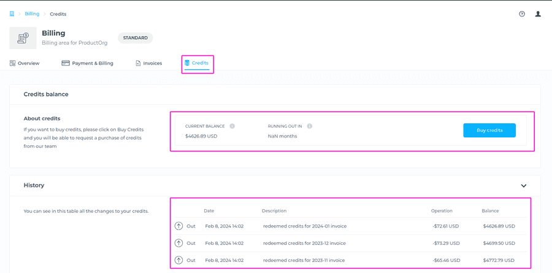Screen dimensions: 552x273
Task: Open the user profile icon
Action: pyautogui.click(x=538, y=13)
